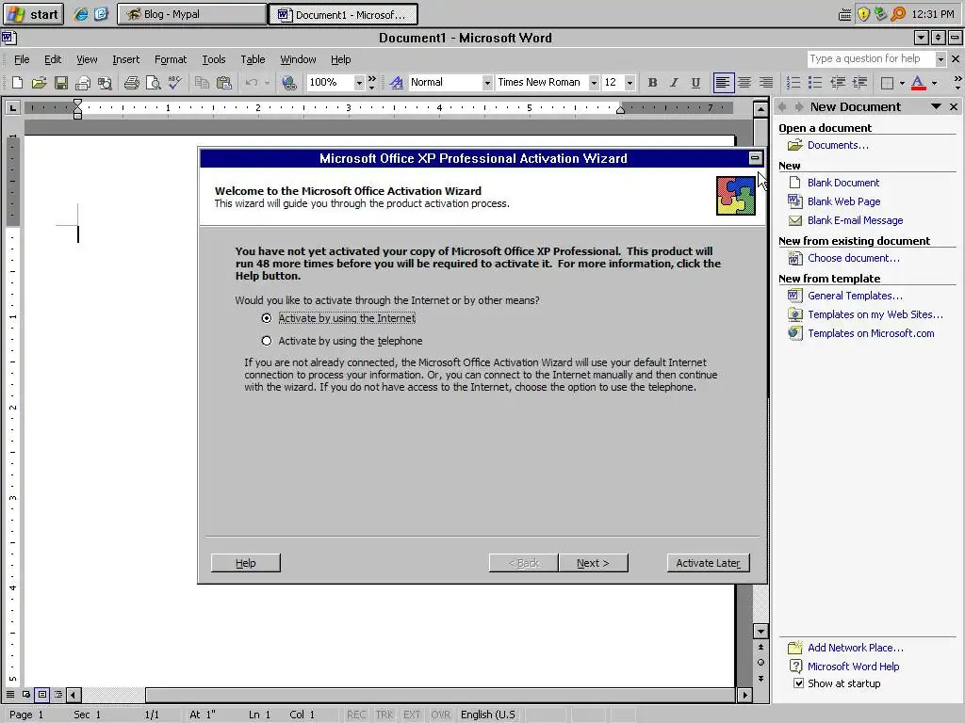Viewport: 965px width, 723px height.
Task: Open the Type a question for help dropdown
Action: [940, 59]
